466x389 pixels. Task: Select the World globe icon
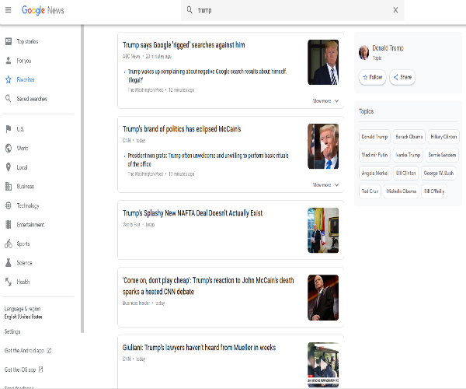[9, 148]
